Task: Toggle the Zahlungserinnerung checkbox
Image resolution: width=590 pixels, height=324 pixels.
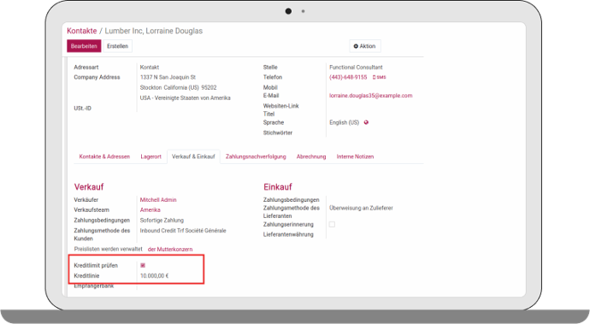Action: coord(332,224)
